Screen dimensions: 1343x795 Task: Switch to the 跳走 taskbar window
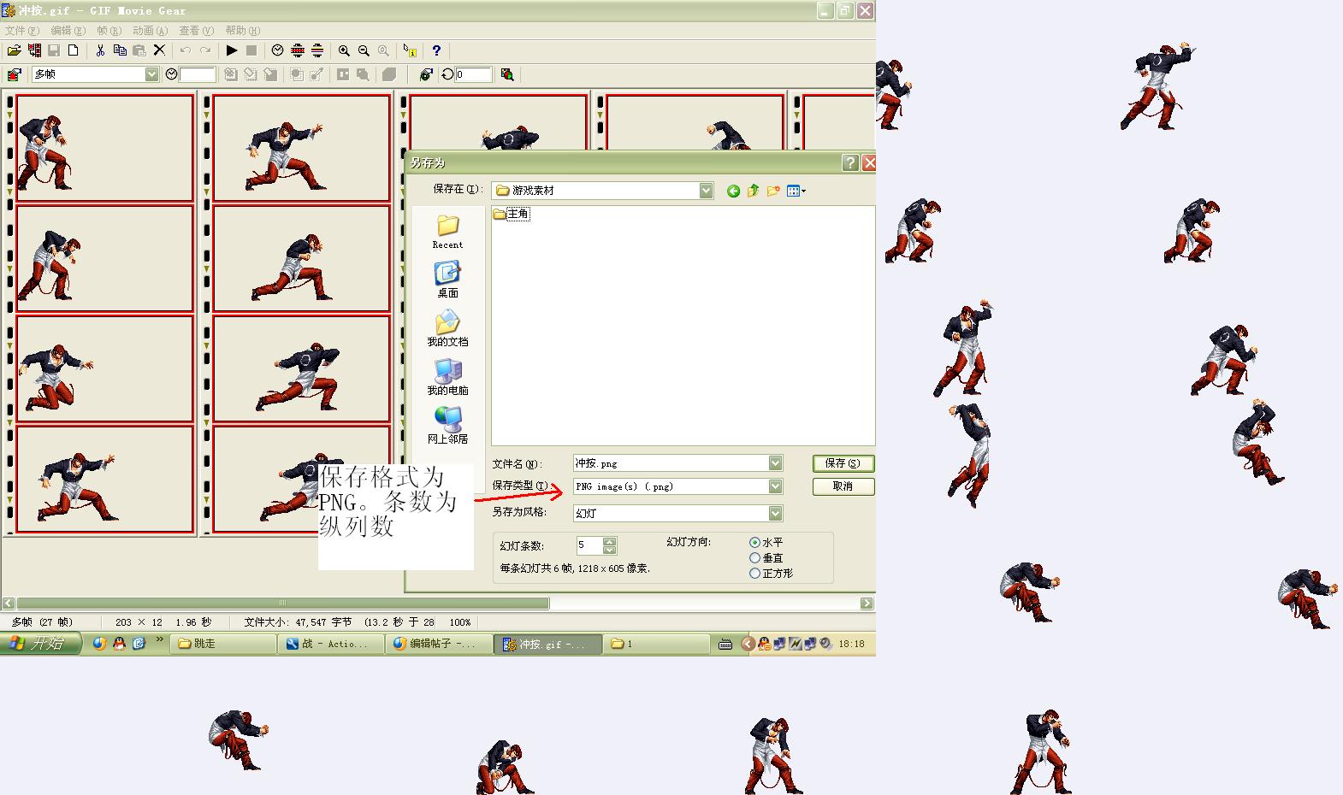(x=222, y=644)
